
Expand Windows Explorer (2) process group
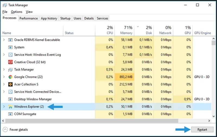point(4,107)
